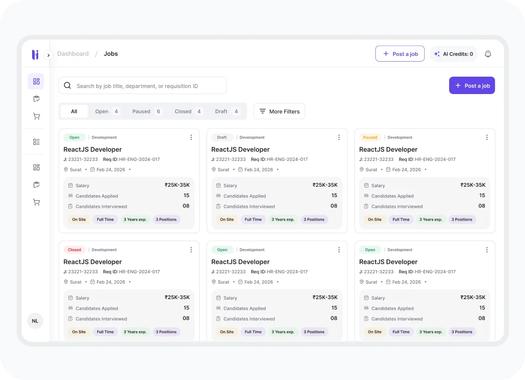Viewport: 525px width, 380px height.
Task: Switch to the Closed jobs tab
Action: pos(183,111)
